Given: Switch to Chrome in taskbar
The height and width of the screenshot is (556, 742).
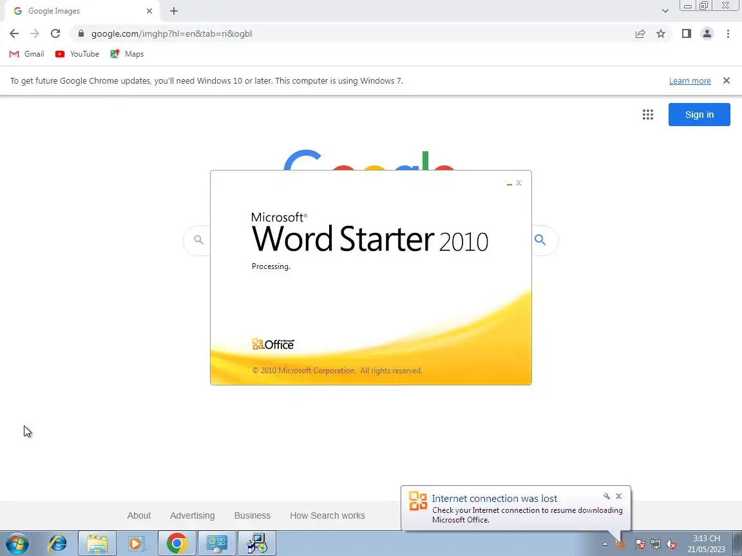Looking at the screenshot, I should click(x=176, y=543).
